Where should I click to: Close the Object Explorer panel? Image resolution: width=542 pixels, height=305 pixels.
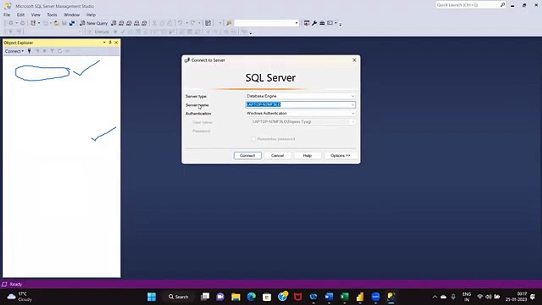(x=116, y=42)
